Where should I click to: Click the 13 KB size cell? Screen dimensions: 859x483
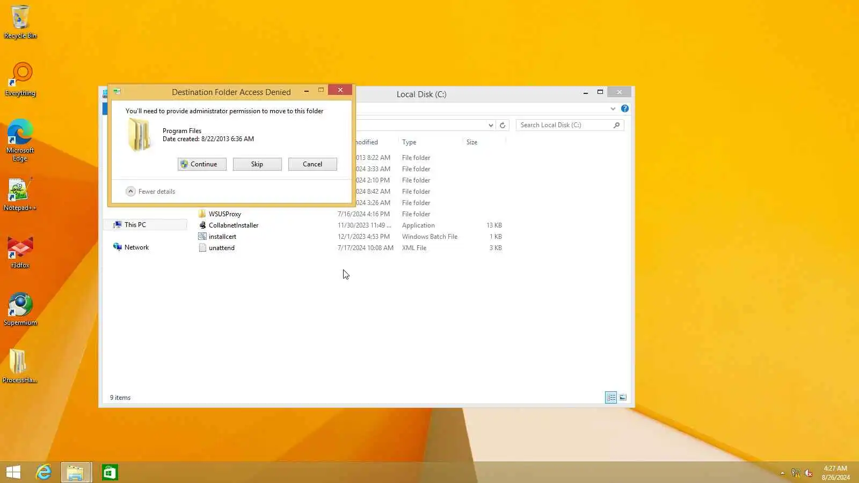(x=494, y=225)
